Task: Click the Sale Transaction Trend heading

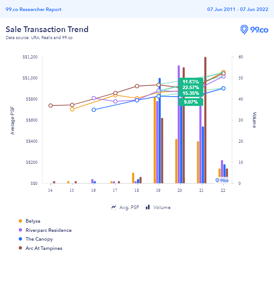Action: click(x=47, y=29)
